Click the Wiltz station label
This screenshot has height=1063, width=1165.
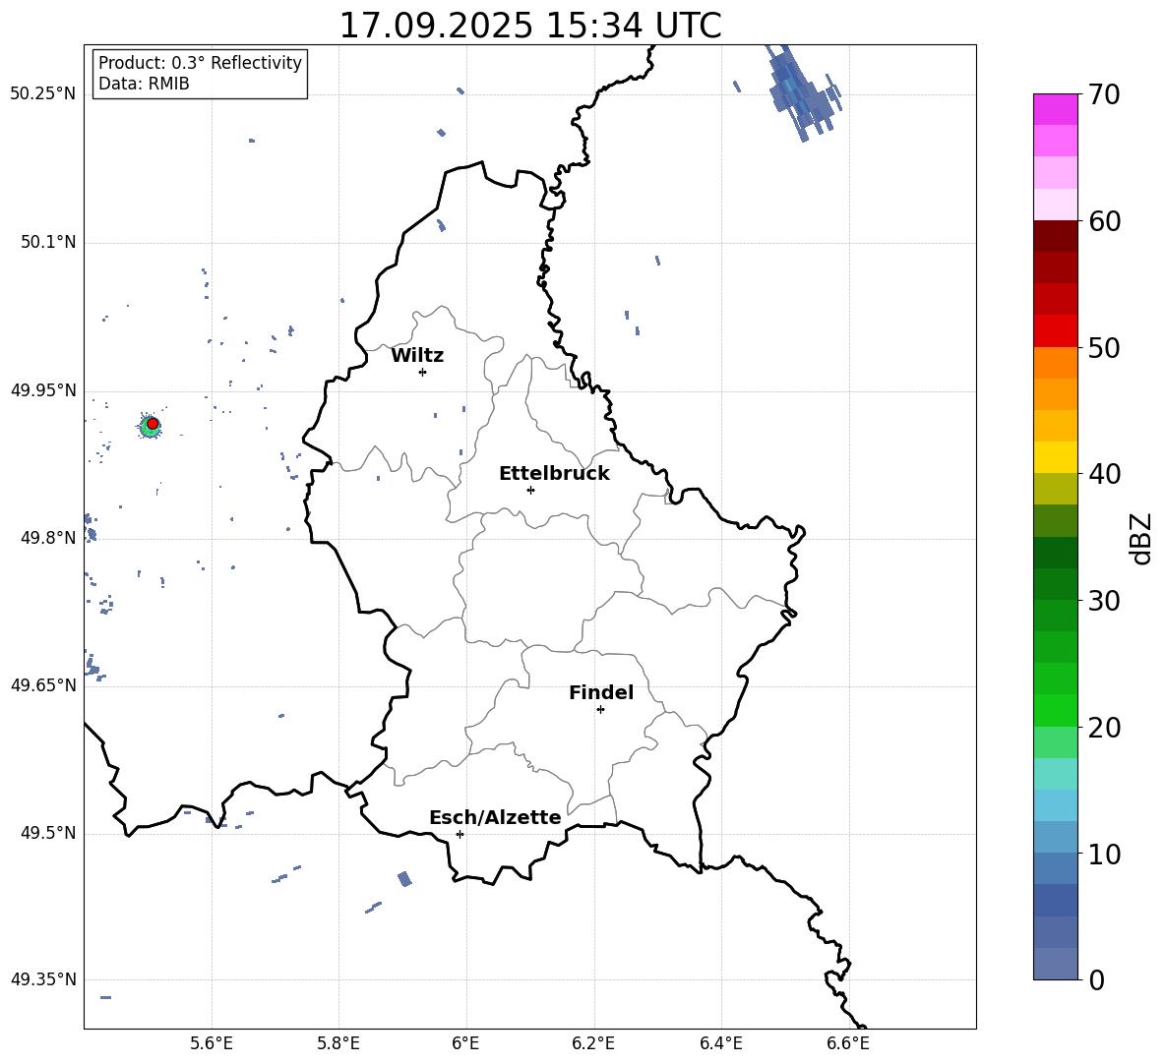[x=417, y=356]
